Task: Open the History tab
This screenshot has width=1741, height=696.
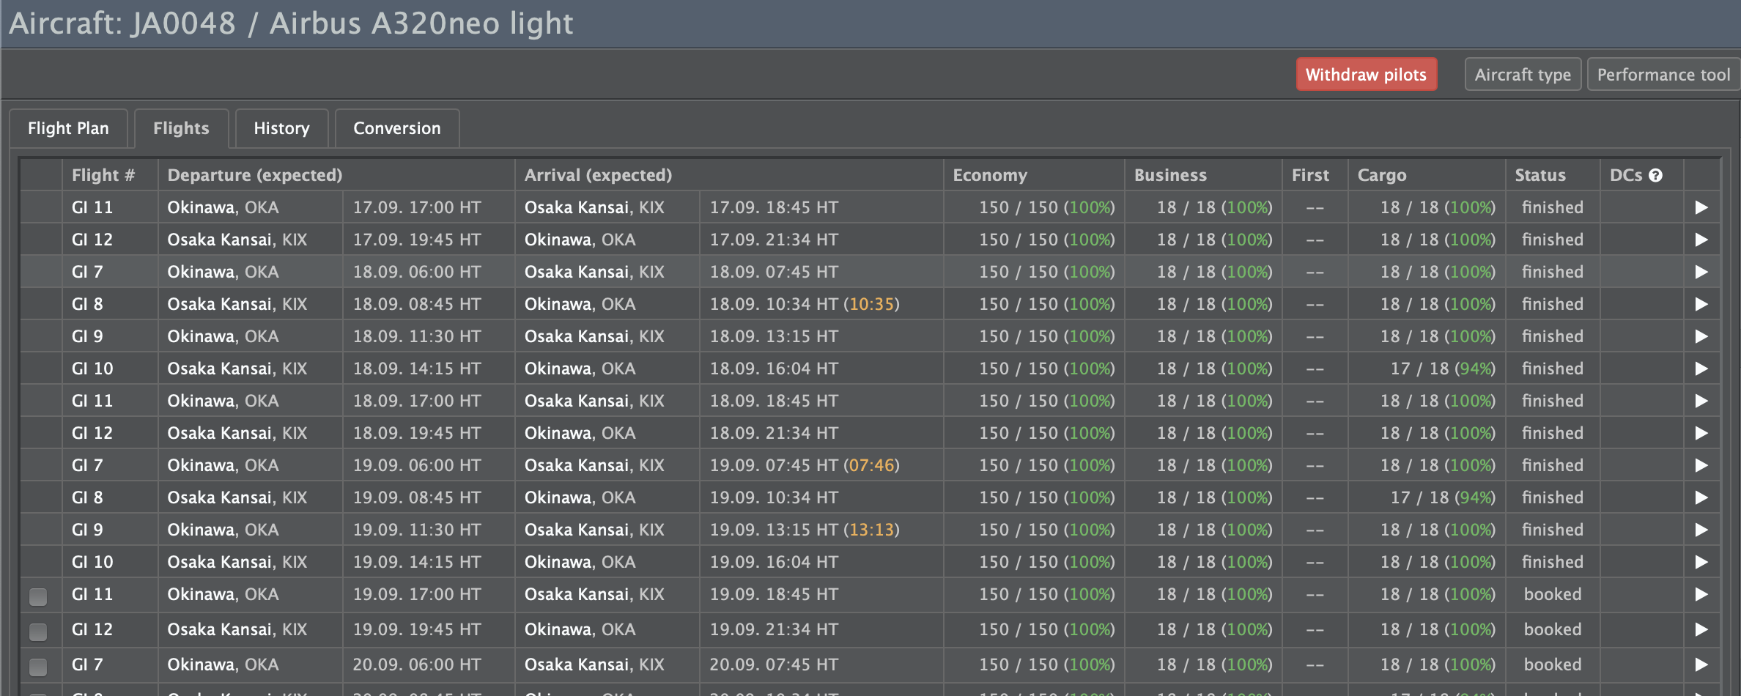Action: coord(281,129)
